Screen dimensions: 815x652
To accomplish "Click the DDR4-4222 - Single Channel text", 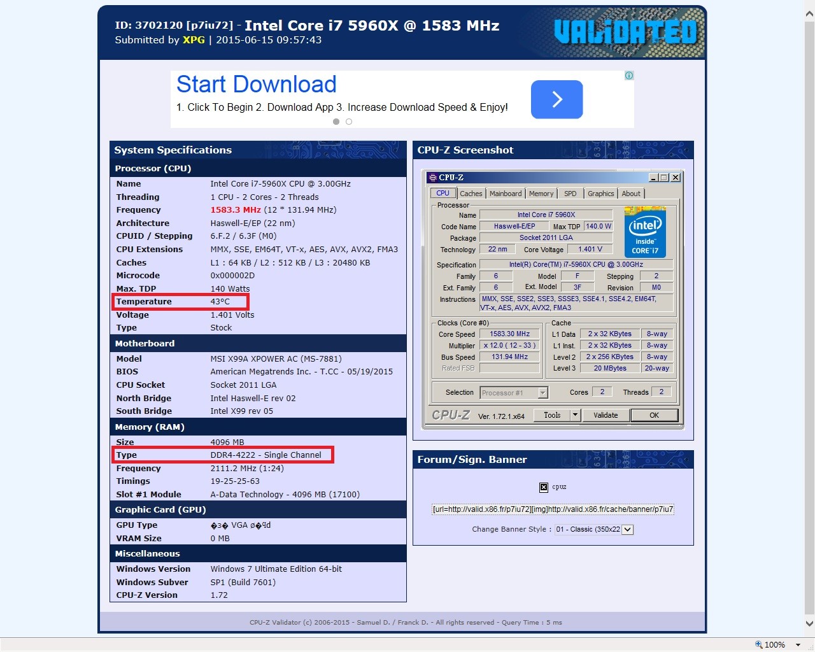I will (x=266, y=455).
